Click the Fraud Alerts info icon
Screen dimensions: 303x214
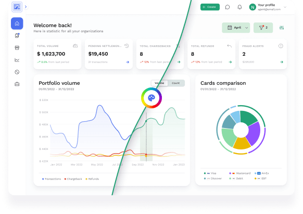point(281,46)
